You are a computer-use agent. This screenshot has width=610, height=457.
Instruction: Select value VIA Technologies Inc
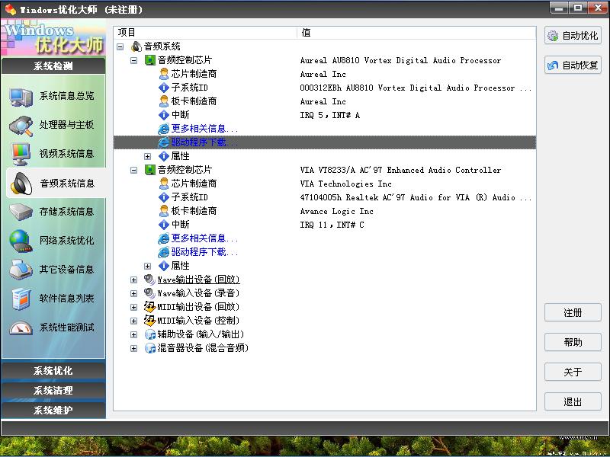point(345,184)
